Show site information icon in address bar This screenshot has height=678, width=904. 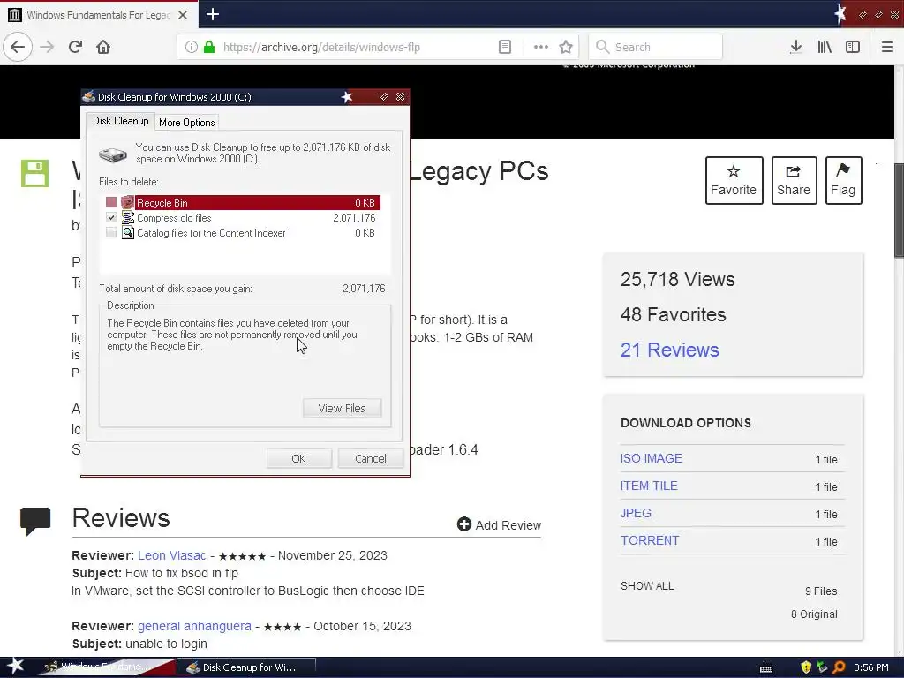click(191, 47)
